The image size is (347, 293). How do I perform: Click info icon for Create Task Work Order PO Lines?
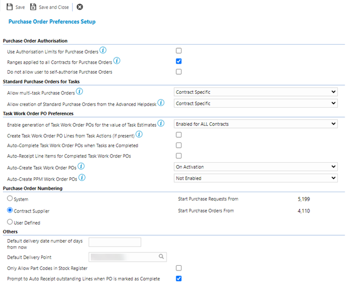(139, 134)
